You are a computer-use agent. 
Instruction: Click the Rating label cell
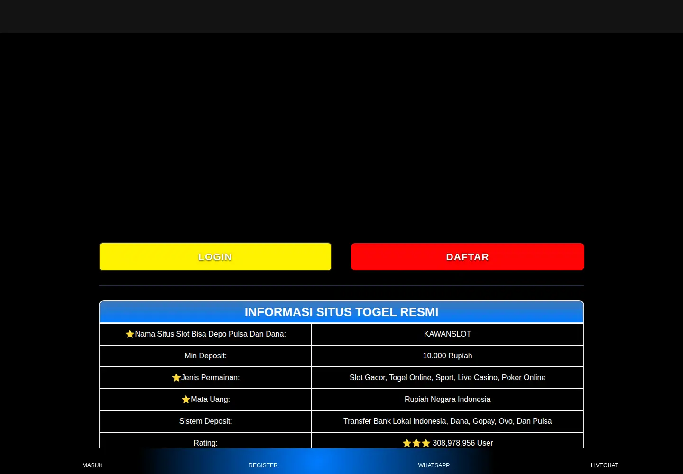pyautogui.click(x=205, y=441)
